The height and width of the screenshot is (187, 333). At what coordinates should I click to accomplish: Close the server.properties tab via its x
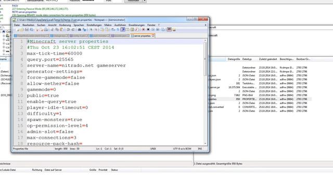[x=153, y=36]
